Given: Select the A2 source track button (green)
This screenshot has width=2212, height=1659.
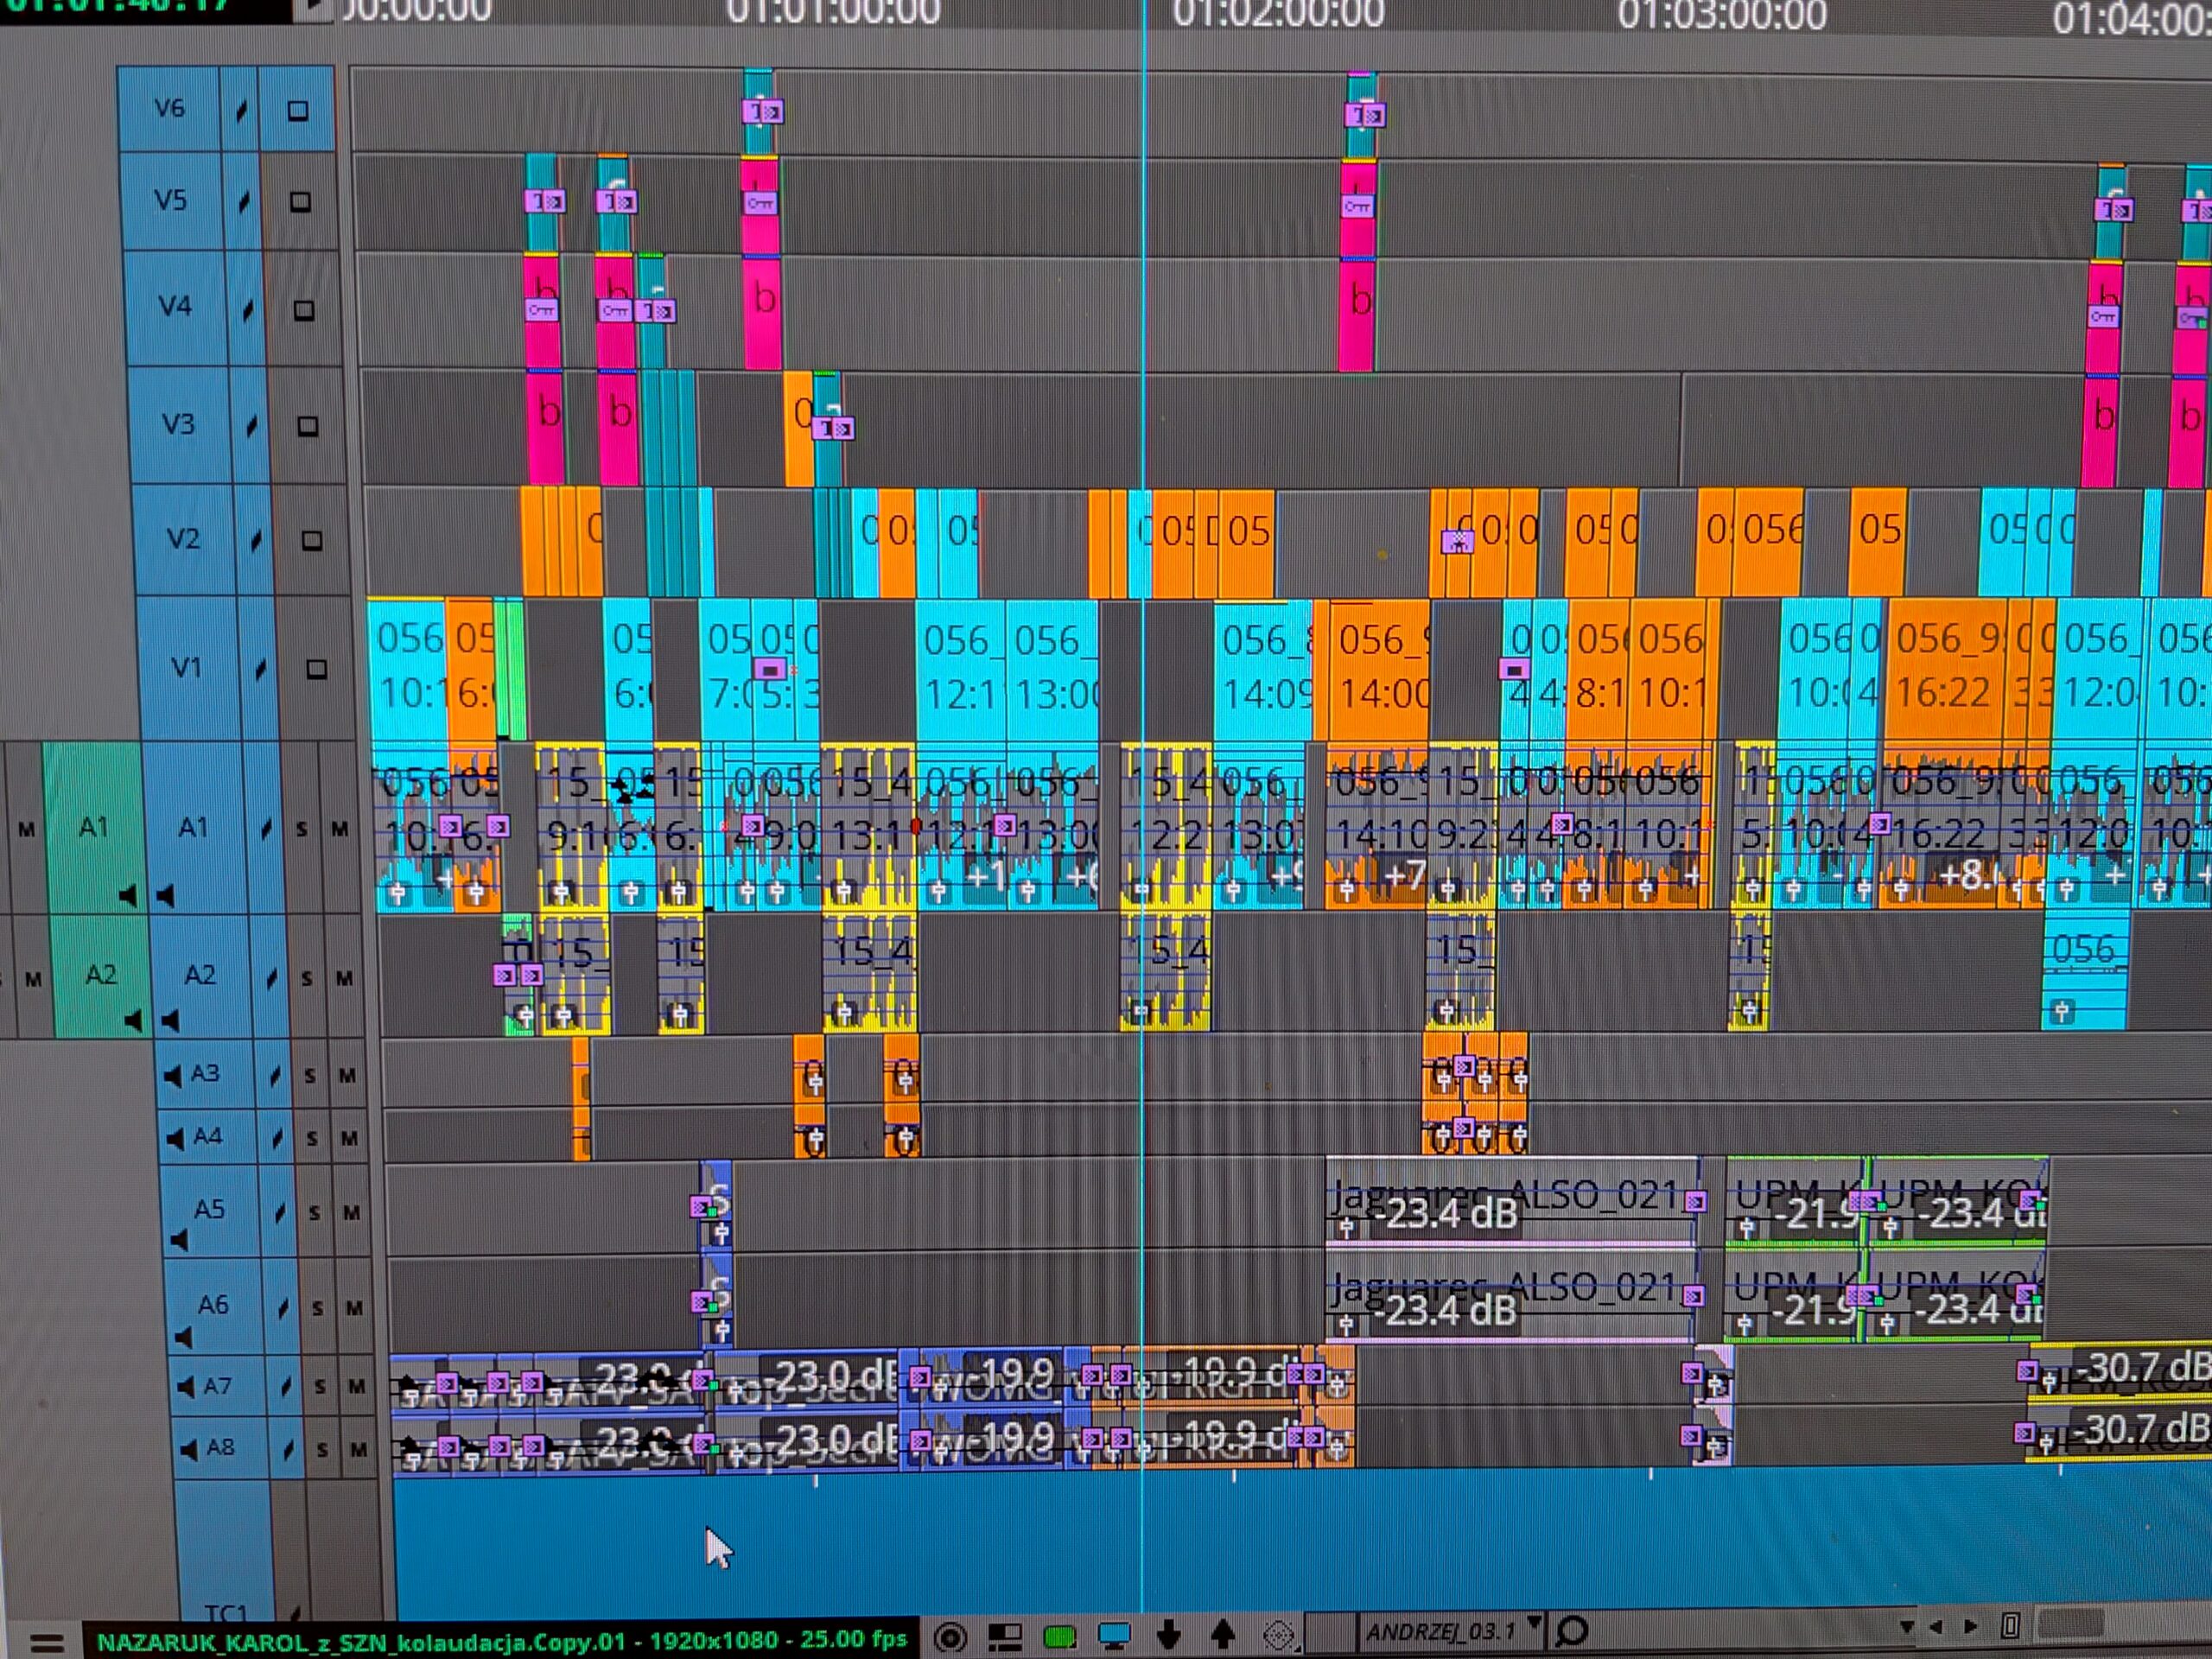Looking at the screenshot, I should tap(100, 975).
